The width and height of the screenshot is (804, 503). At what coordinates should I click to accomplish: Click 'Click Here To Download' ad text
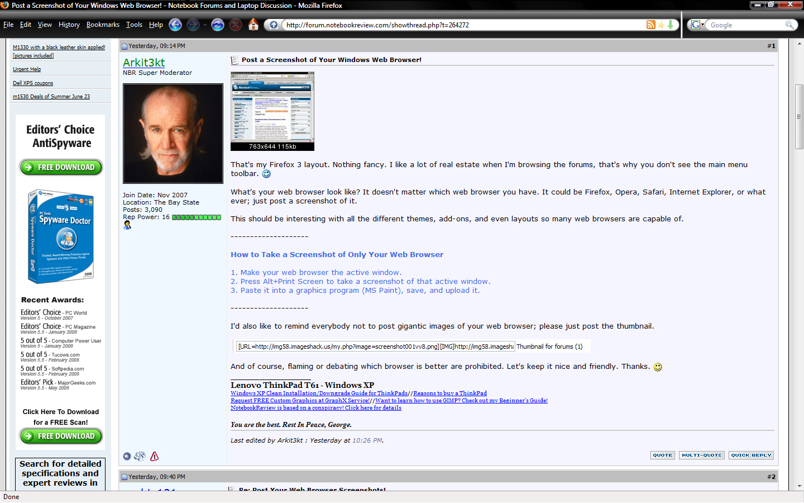(61, 412)
